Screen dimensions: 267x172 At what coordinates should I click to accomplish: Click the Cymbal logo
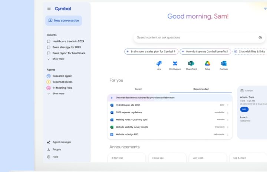(63, 9)
